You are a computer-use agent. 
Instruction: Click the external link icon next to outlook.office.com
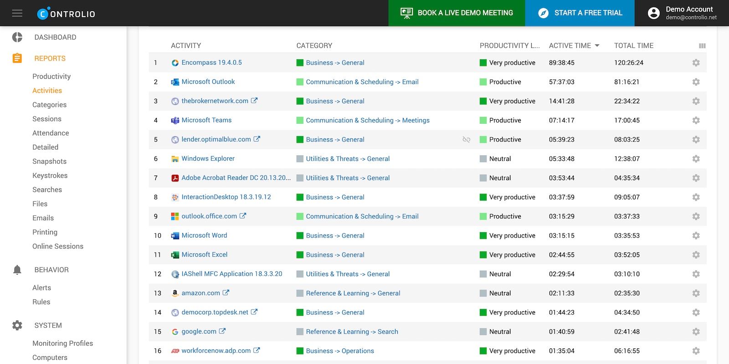point(243,216)
